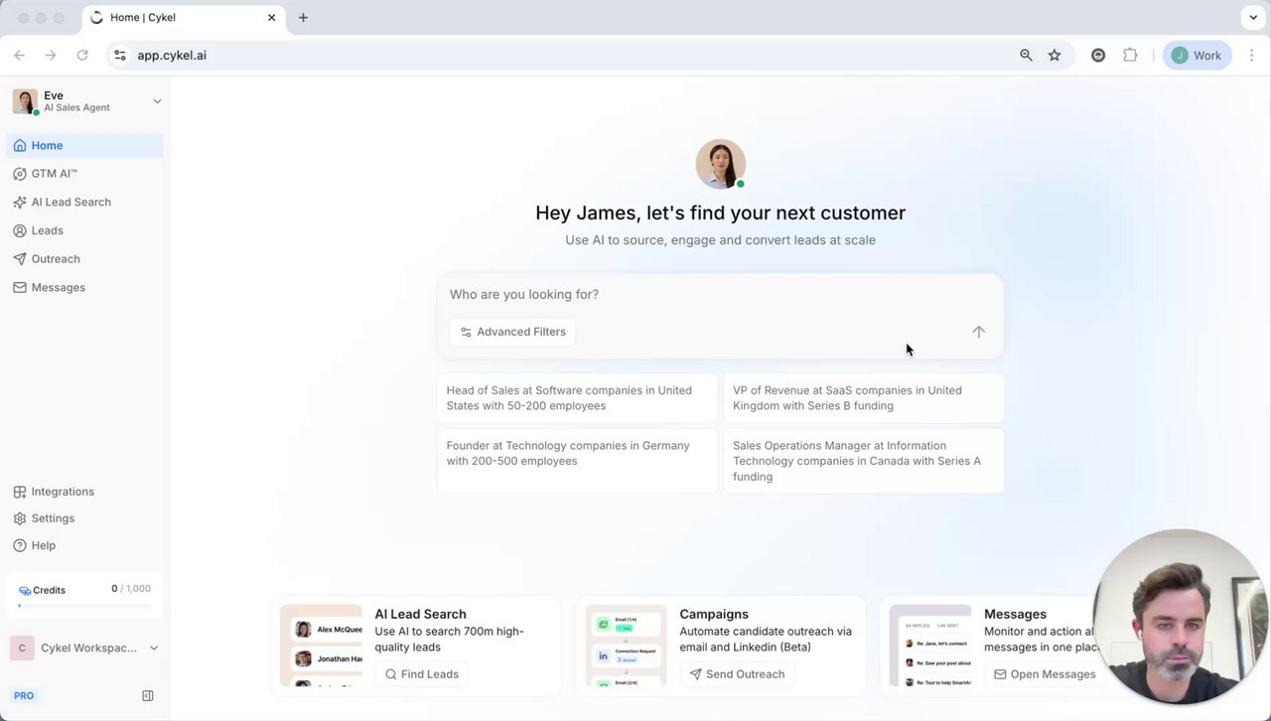Click the PRO plan badge
The width and height of the screenshot is (1271, 721).
coord(24,696)
